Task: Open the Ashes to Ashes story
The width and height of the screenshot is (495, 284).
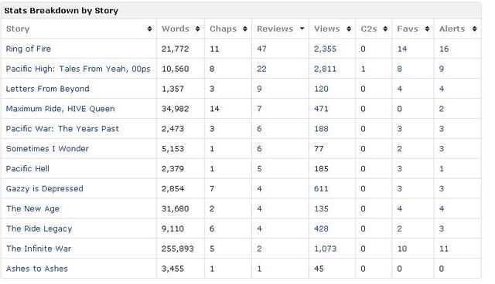Action: click(x=37, y=269)
